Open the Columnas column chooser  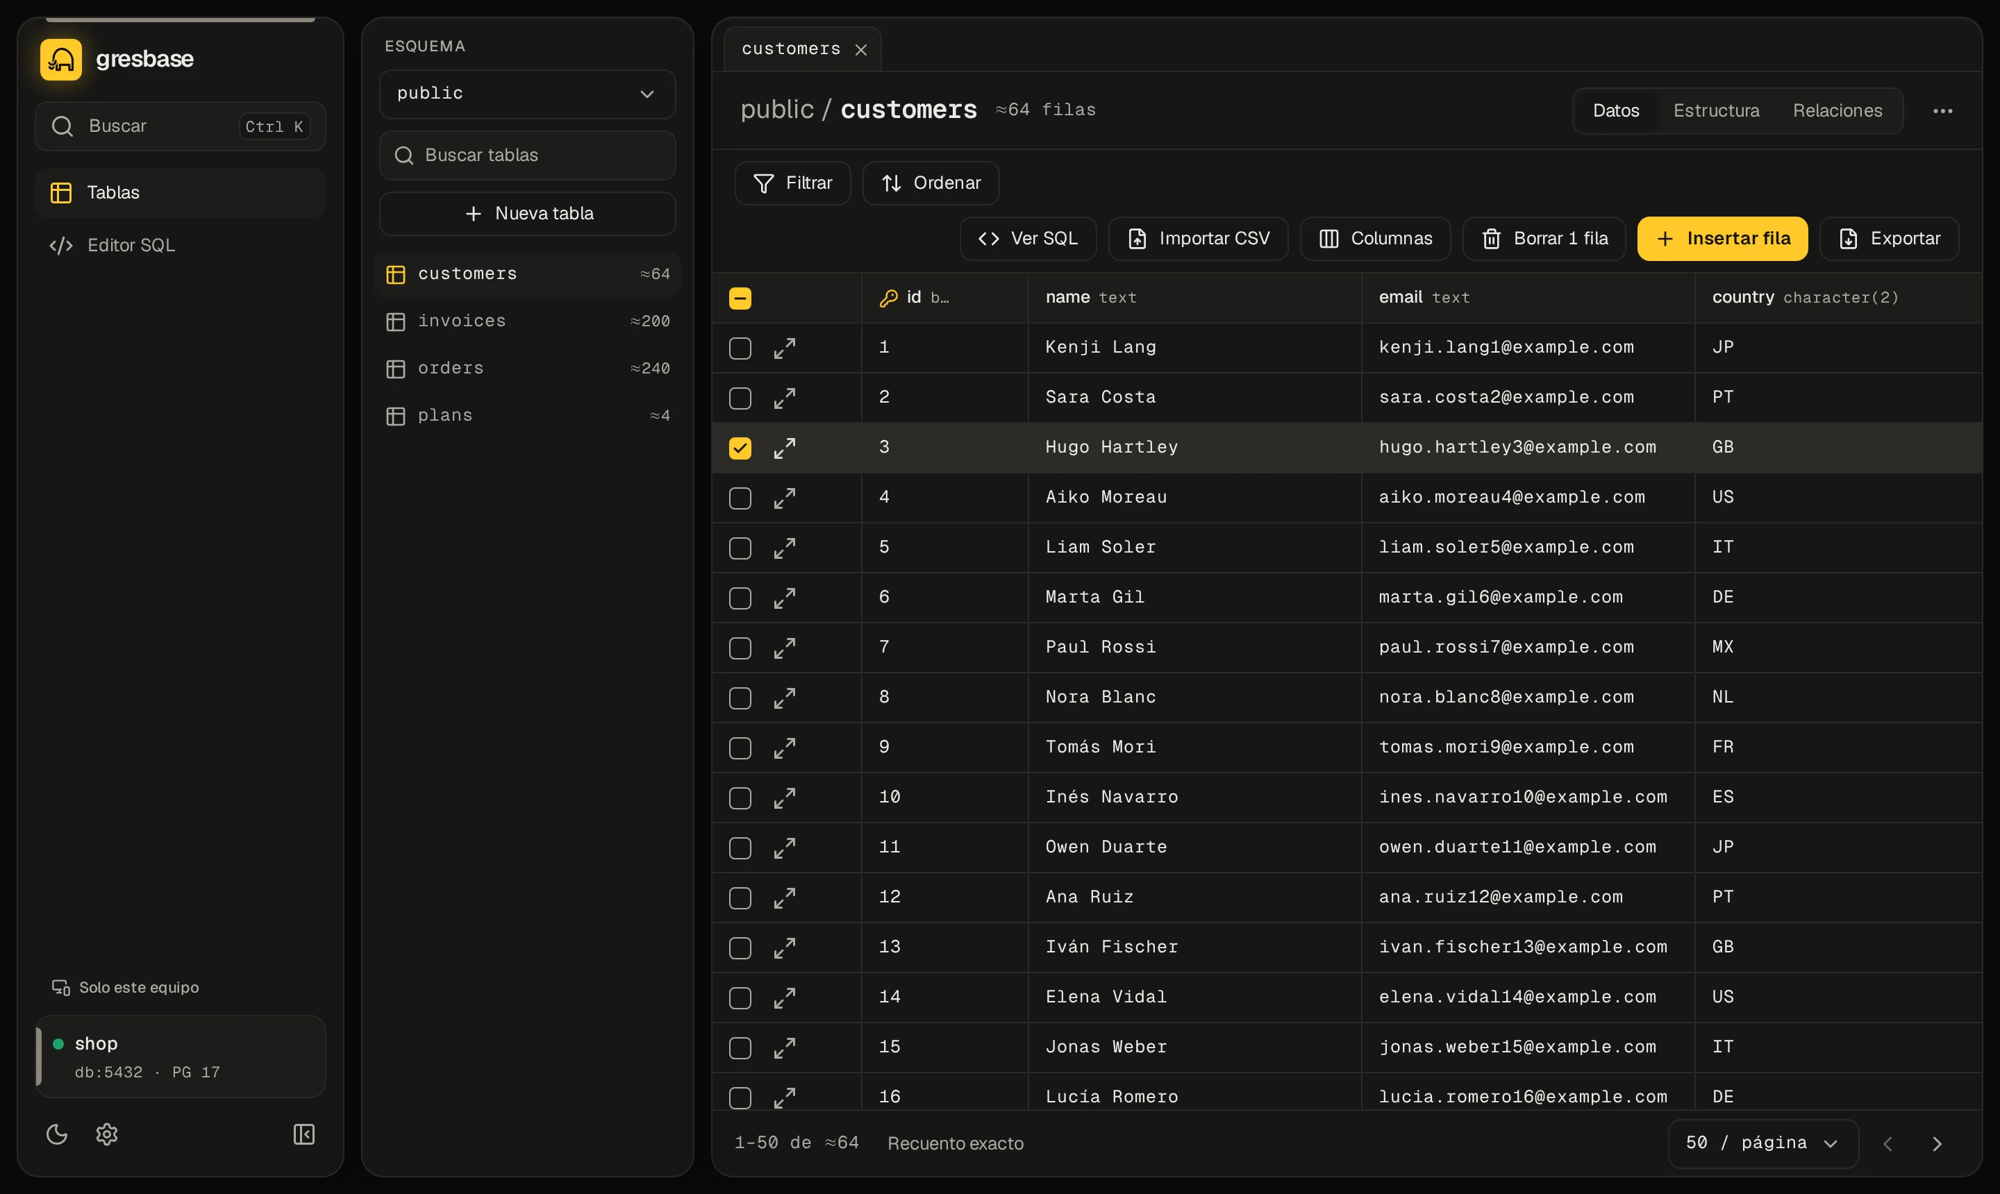1374,239
